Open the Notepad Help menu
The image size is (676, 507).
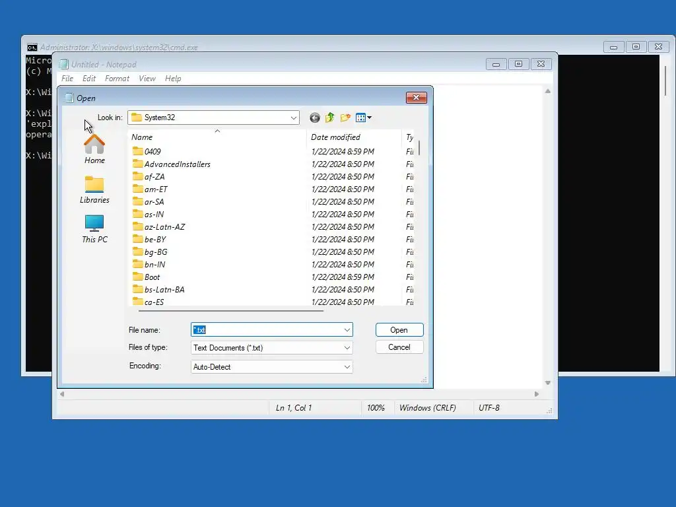click(173, 79)
